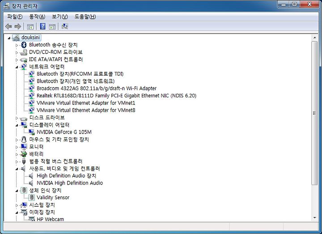
Task: Collapse the 사운드, 비디오 및 게임 컨트롤러 node
Action: 17,169
